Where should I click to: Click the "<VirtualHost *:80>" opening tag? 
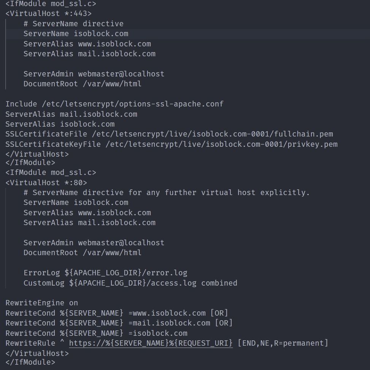click(46, 183)
